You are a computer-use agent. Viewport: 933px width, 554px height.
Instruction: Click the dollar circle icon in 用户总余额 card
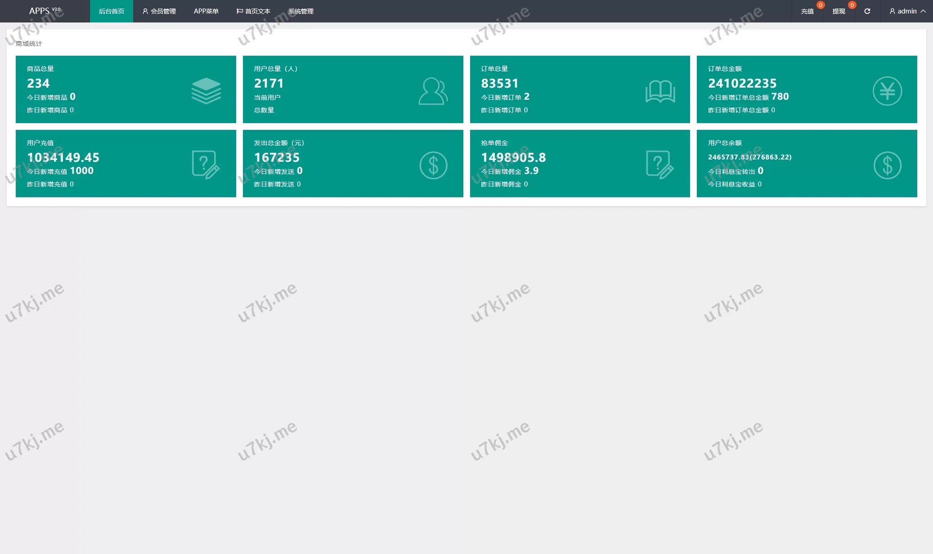887,165
